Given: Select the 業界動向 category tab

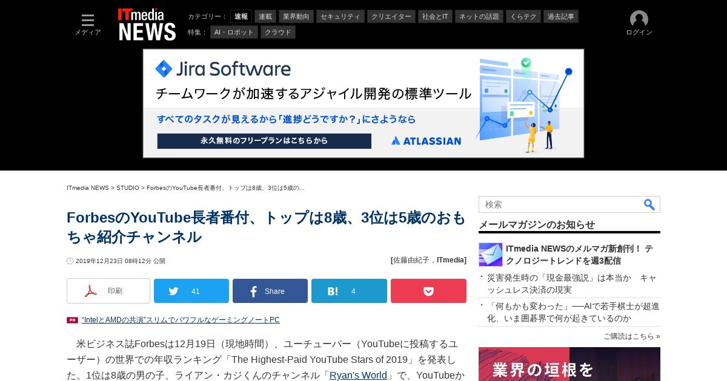Looking at the screenshot, I should pos(296,16).
